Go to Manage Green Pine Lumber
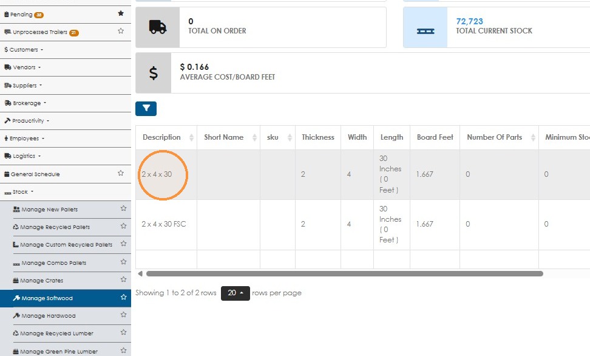This screenshot has width=590, height=356. coord(55,352)
